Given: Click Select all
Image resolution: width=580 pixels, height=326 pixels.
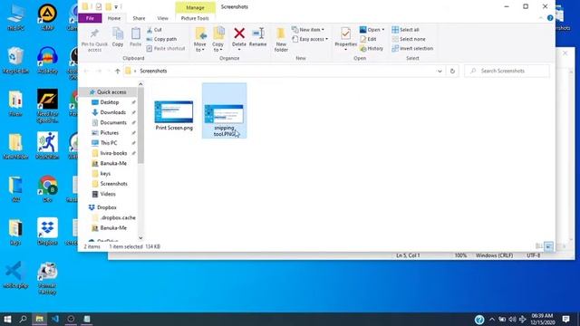Looking at the screenshot, I should click(405, 30).
